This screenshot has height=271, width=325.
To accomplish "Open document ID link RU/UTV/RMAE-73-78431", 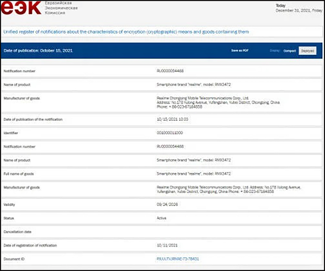I will click(178, 259).
